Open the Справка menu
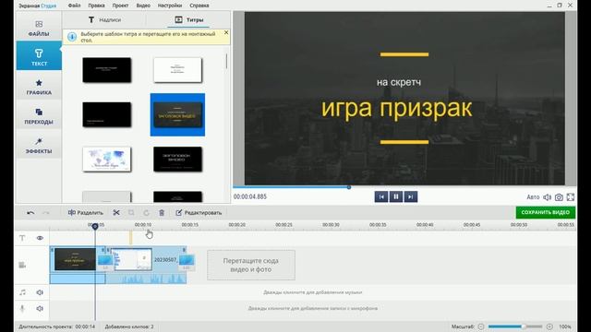The width and height of the screenshot is (591, 332). pos(199,6)
